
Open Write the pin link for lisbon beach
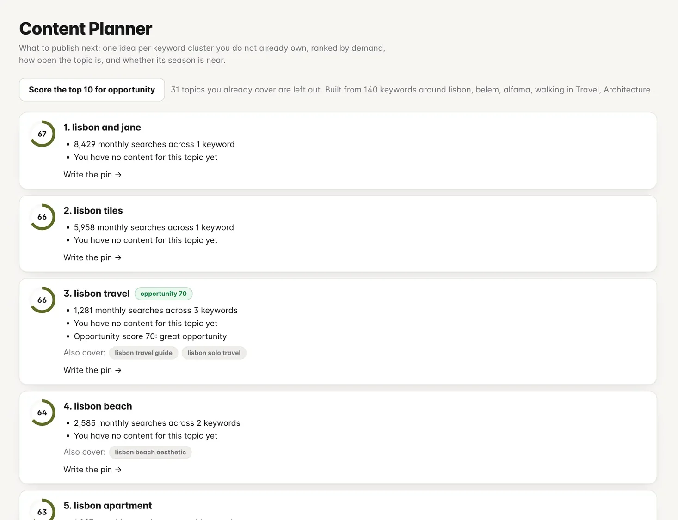92,470
